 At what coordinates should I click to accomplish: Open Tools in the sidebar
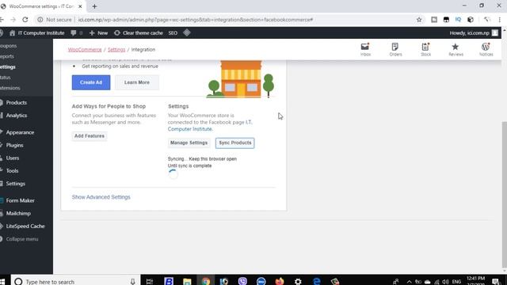click(12, 171)
